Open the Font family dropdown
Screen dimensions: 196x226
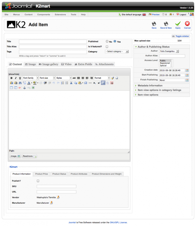[x=31, y=78]
